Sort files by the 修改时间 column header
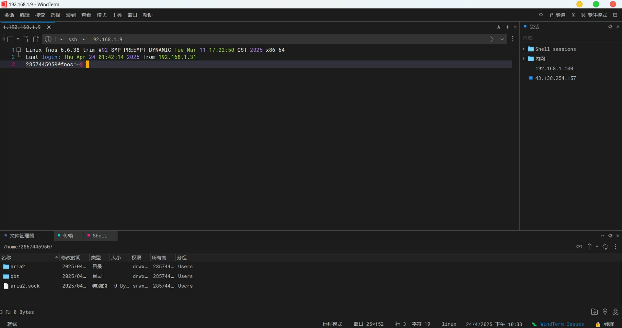The width and height of the screenshot is (622, 328). pos(71,258)
